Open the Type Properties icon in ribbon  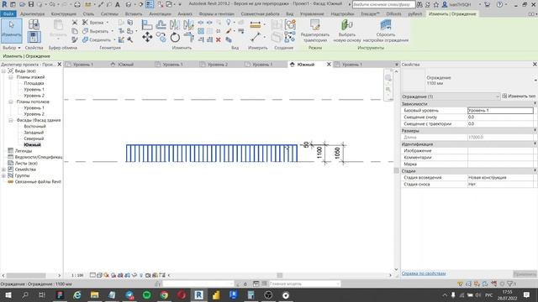tap(34, 24)
